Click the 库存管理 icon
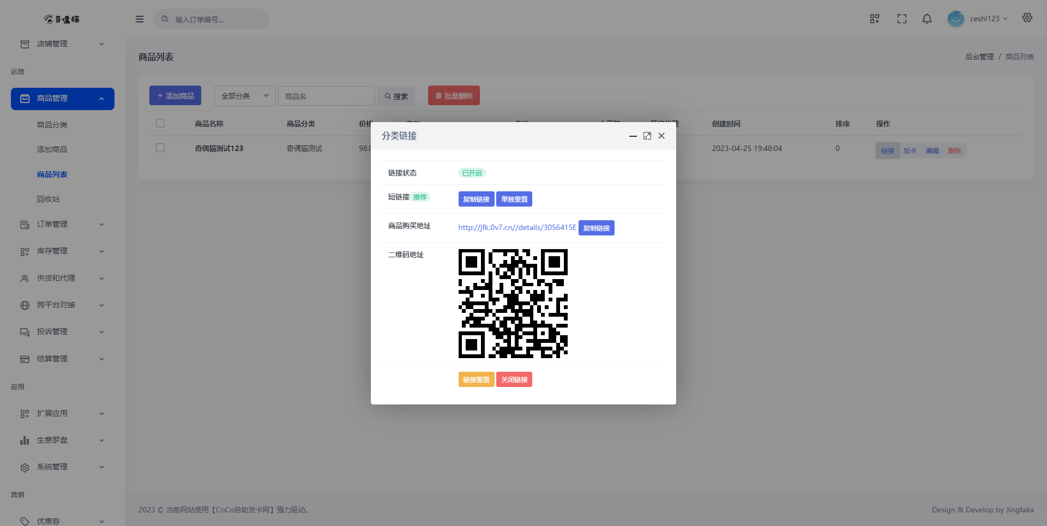 [x=25, y=251]
